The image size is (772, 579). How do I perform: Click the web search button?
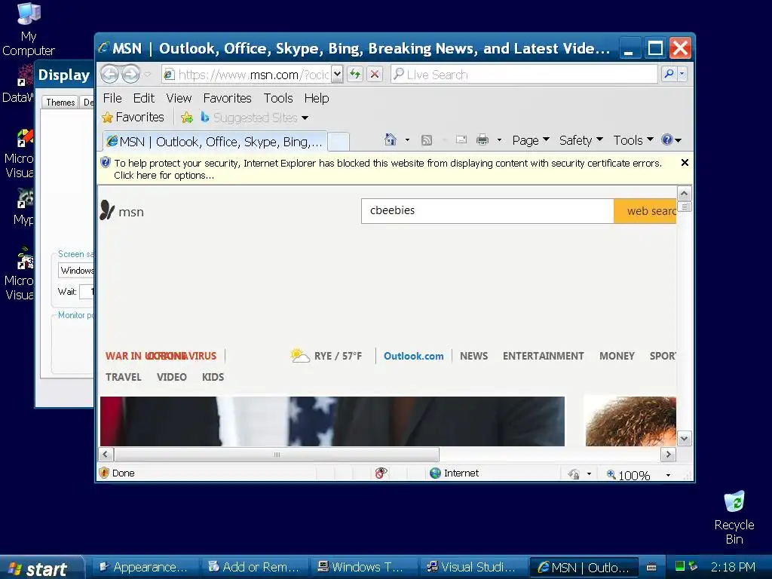645,211
